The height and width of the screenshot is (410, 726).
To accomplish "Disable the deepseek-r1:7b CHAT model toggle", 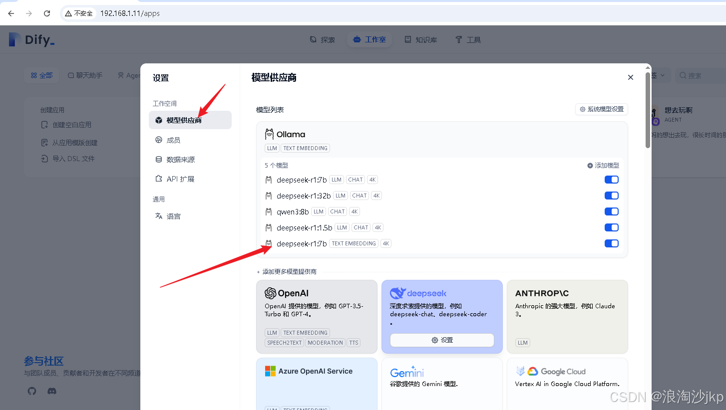I will [x=612, y=180].
